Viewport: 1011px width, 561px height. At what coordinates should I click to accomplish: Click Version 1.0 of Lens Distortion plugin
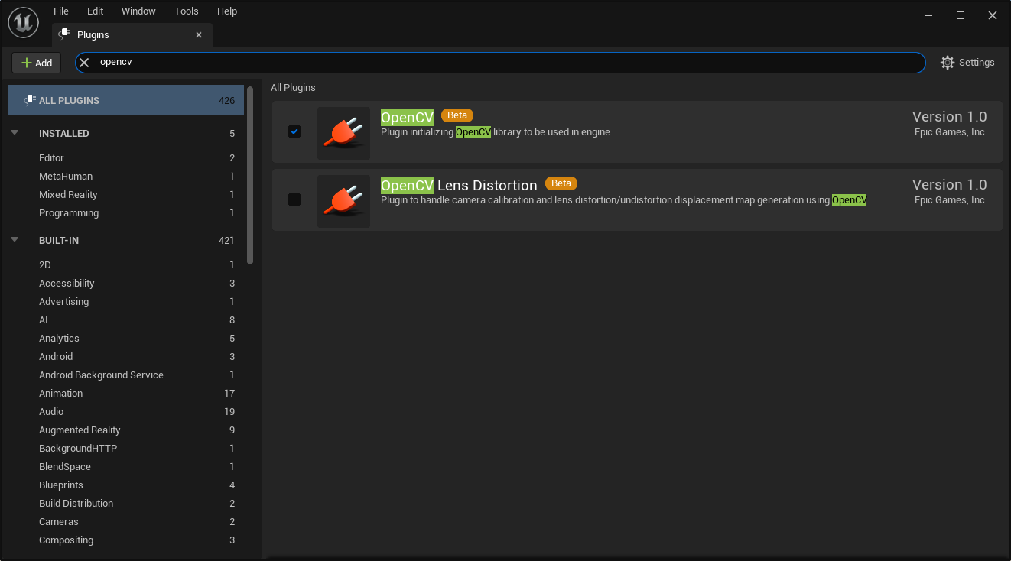(949, 185)
